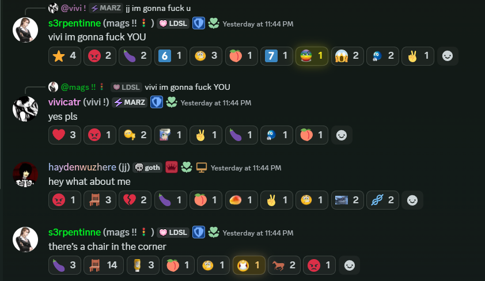
Task: Add reaction to 'hey what about me'
Action: click(412, 200)
